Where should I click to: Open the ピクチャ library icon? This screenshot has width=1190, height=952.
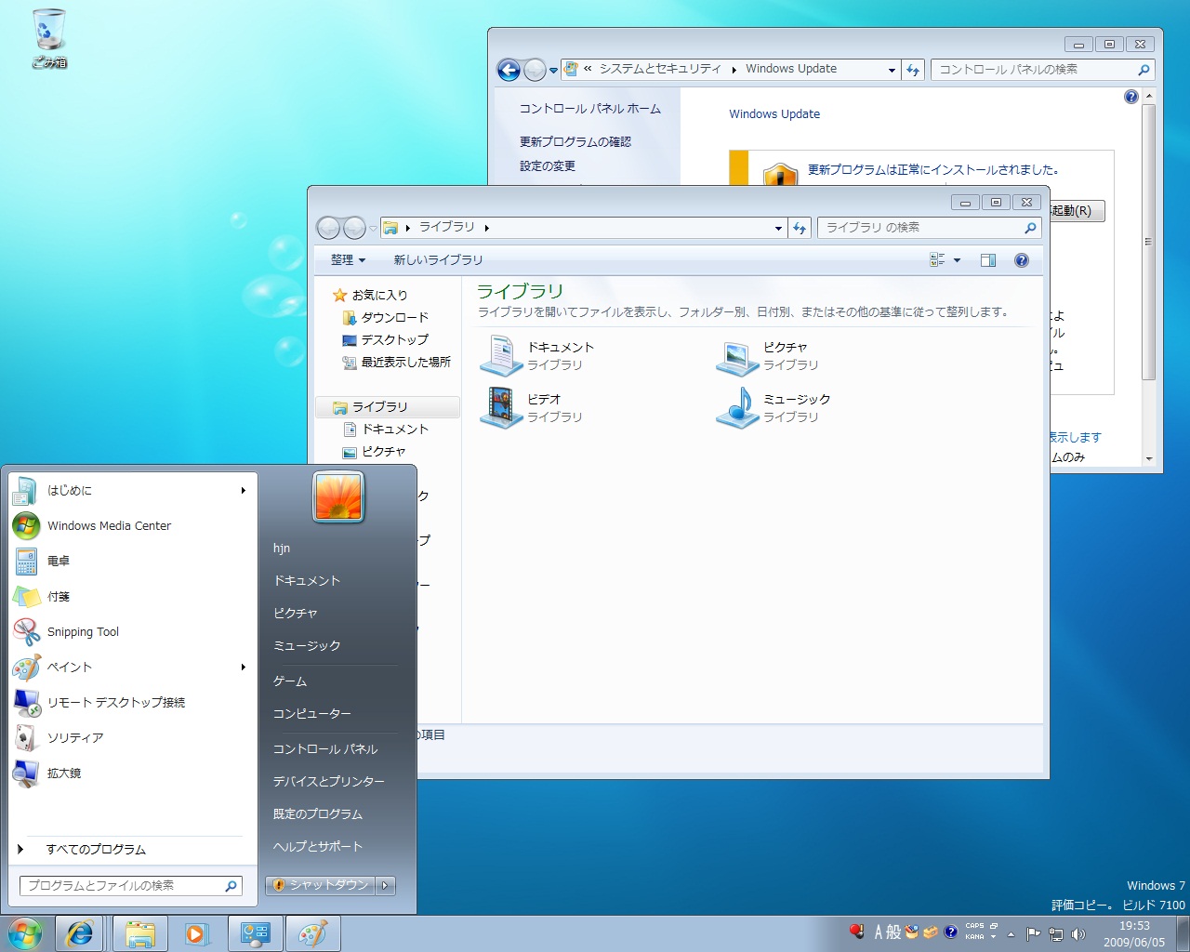738,355
